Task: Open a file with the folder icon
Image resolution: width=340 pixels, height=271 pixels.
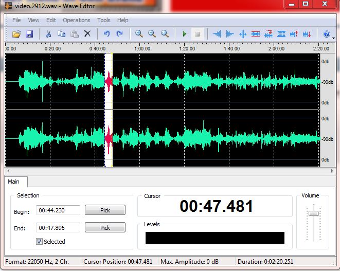Action: 16,34
